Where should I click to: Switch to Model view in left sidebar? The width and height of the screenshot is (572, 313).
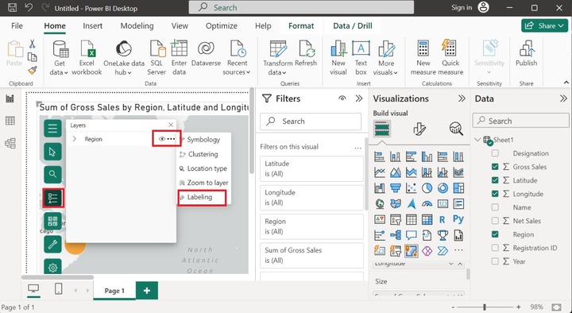click(10, 143)
